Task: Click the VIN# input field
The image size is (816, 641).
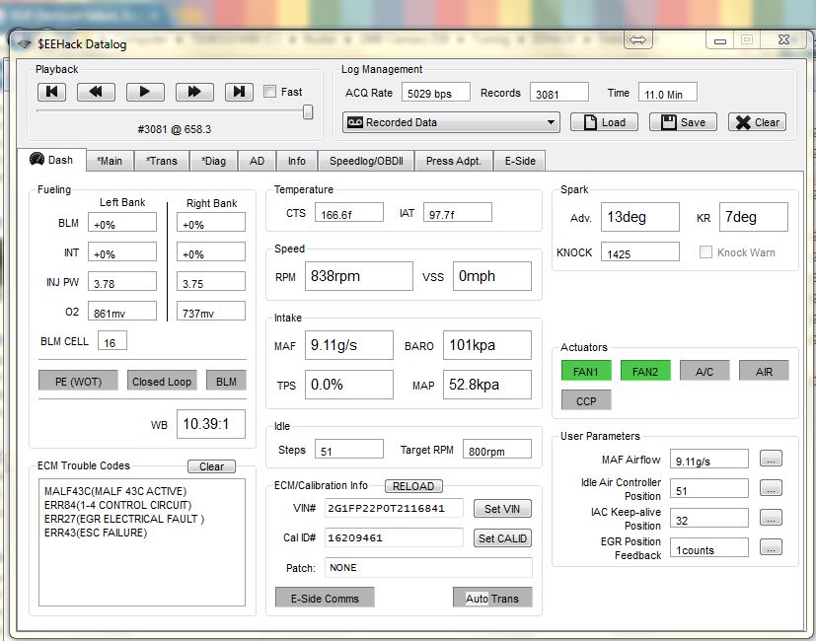Action: pos(393,509)
